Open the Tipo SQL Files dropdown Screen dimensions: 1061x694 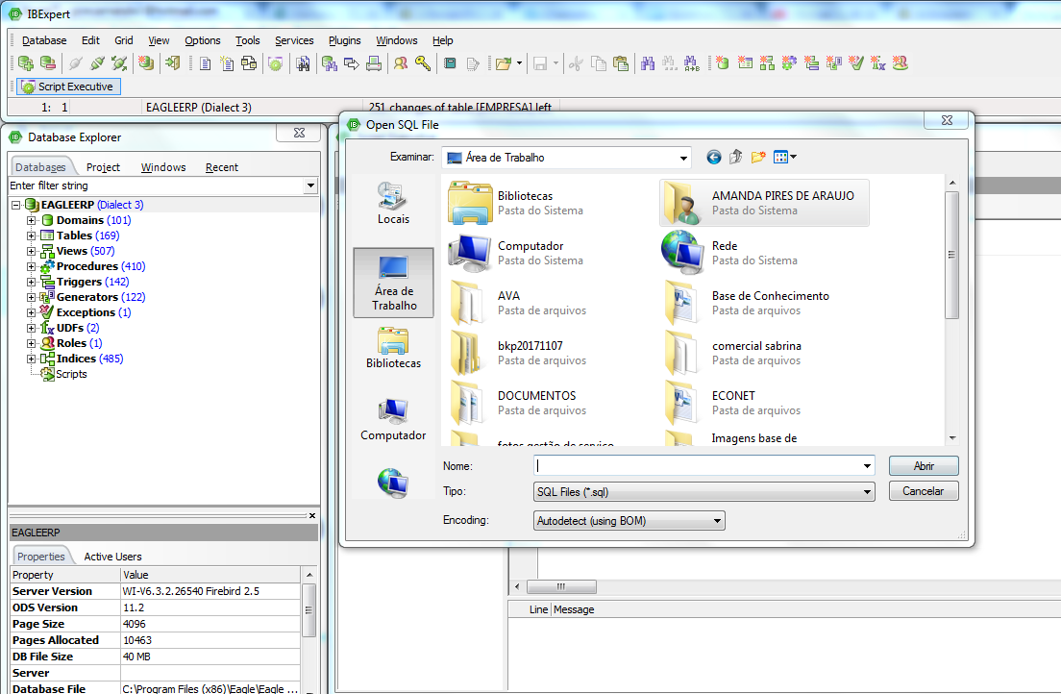pyautogui.click(x=867, y=492)
